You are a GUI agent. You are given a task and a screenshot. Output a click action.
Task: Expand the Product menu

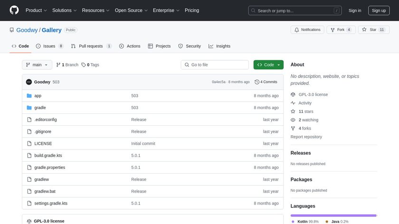(x=36, y=10)
